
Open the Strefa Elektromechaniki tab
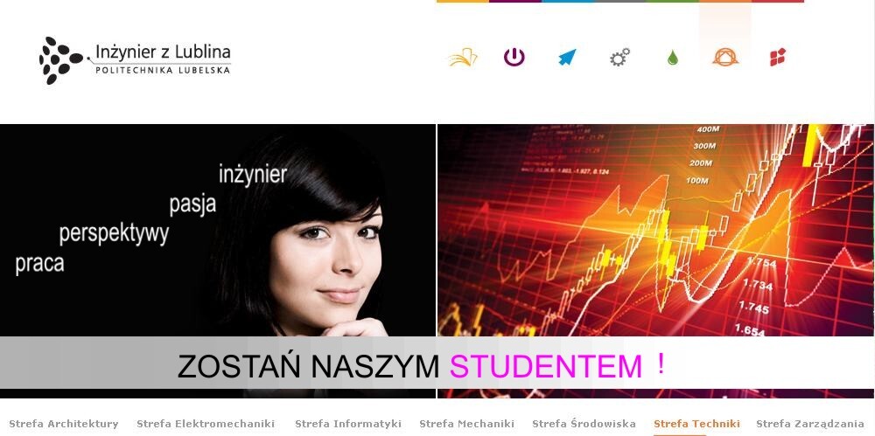pyautogui.click(x=206, y=424)
